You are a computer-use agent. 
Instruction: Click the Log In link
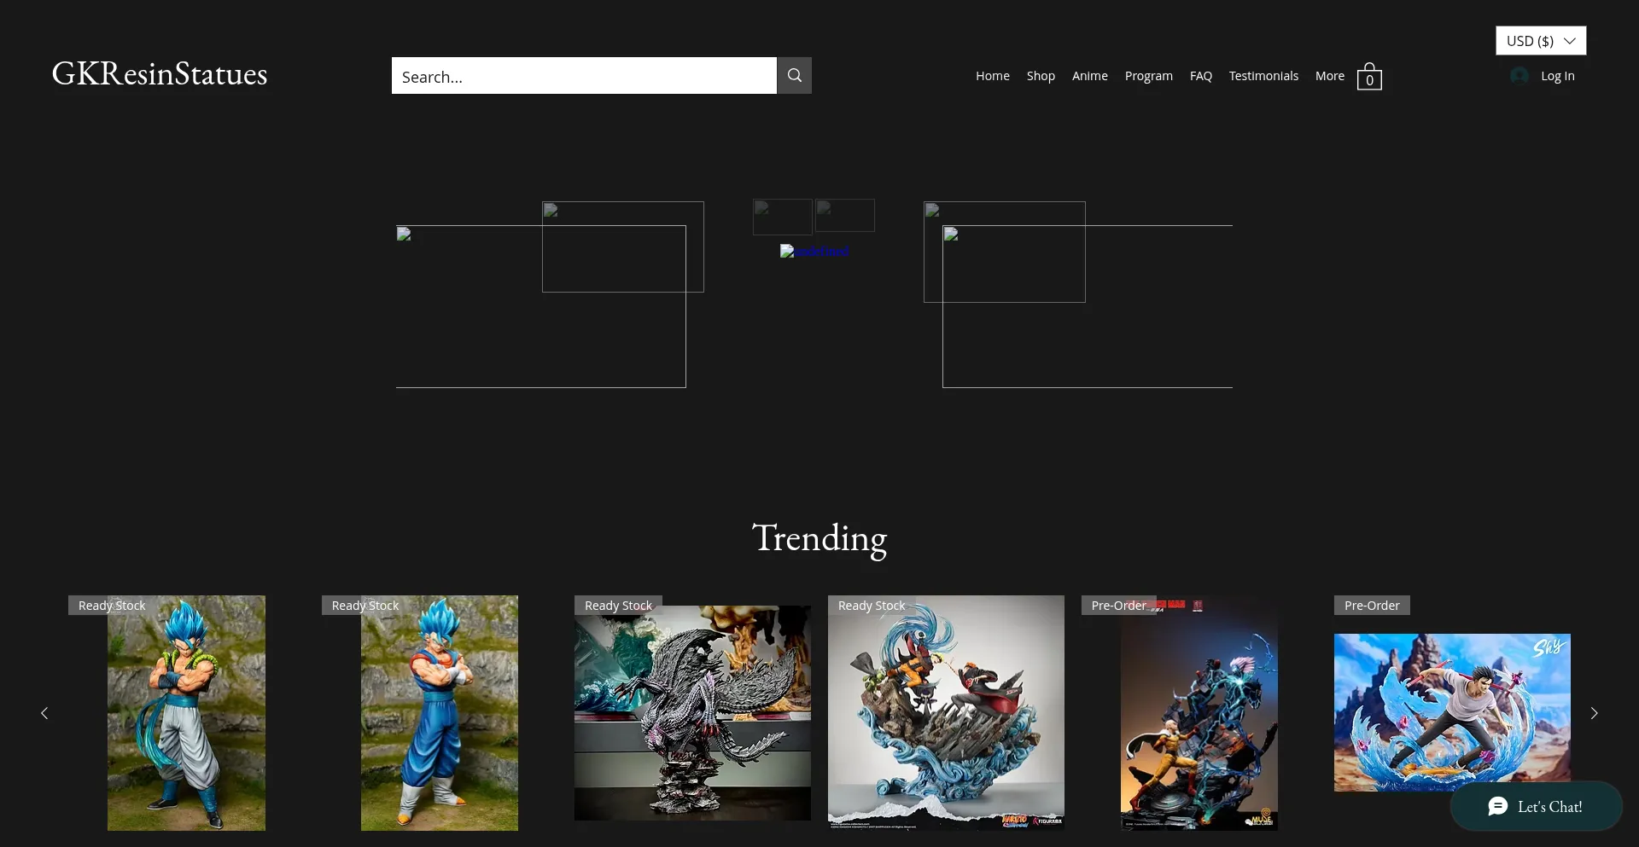click(1558, 76)
